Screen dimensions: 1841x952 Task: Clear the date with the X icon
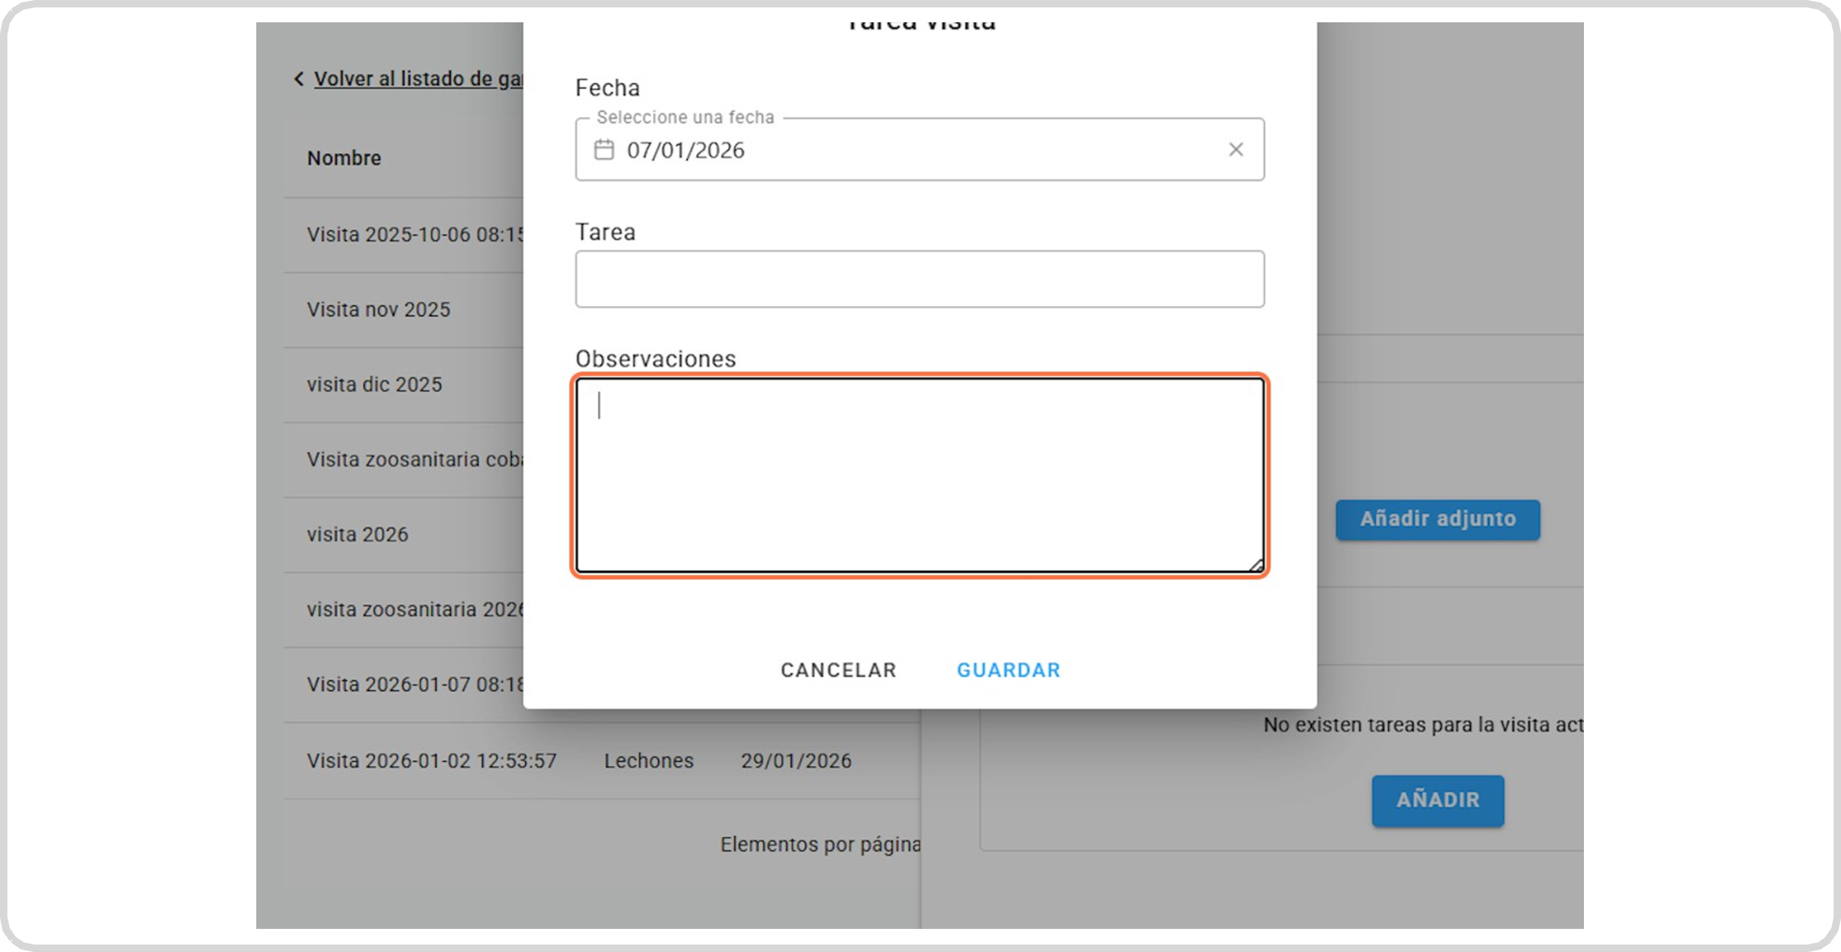[x=1235, y=150]
